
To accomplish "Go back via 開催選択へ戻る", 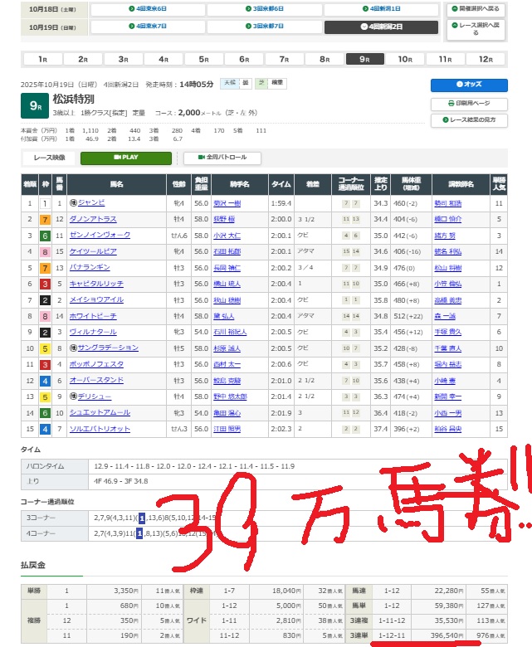I will coord(476,9).
